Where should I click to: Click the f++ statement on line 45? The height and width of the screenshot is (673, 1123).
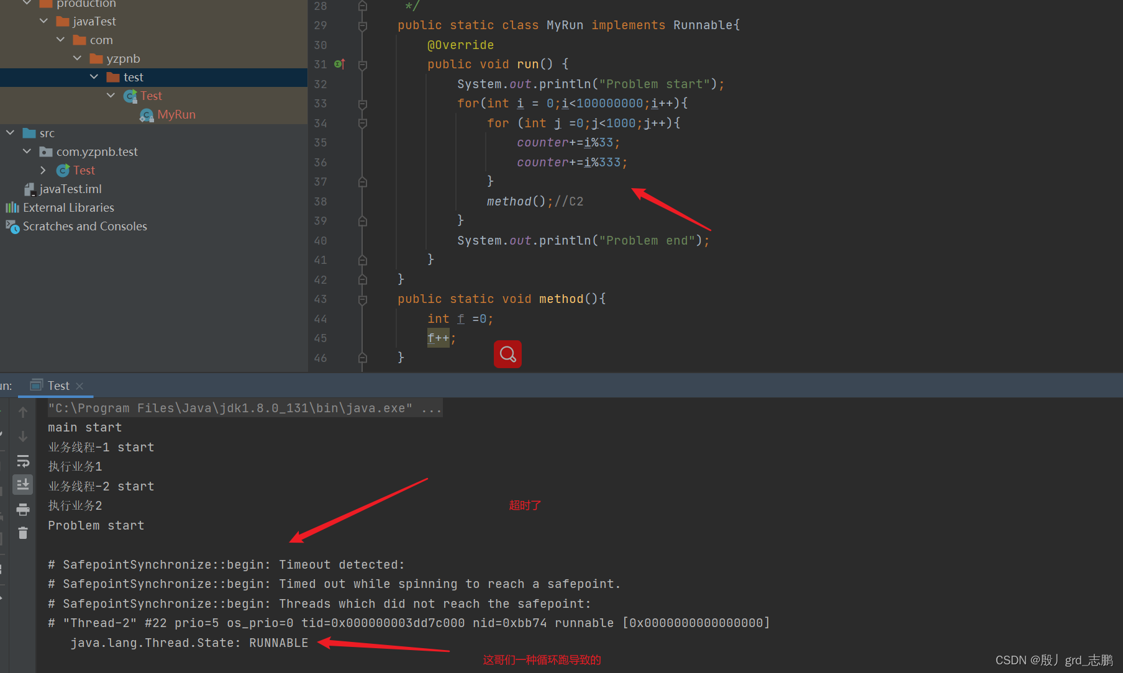[441, 338]
